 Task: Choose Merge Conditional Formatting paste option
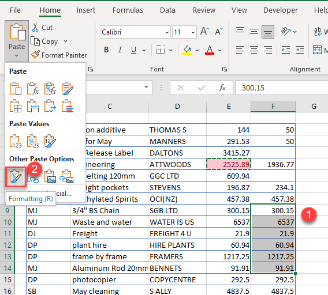(x=68, y=106)
